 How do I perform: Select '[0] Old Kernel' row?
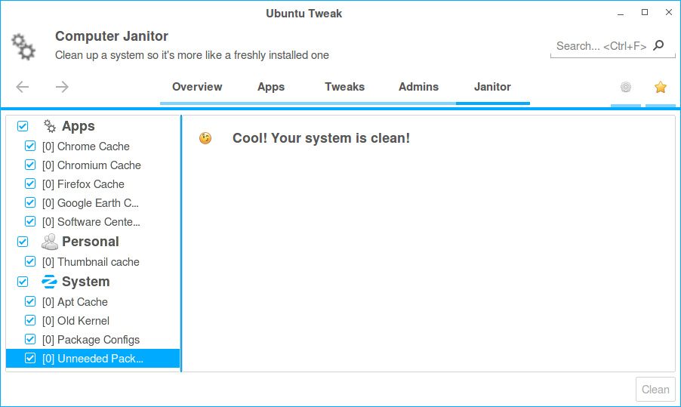93,321
